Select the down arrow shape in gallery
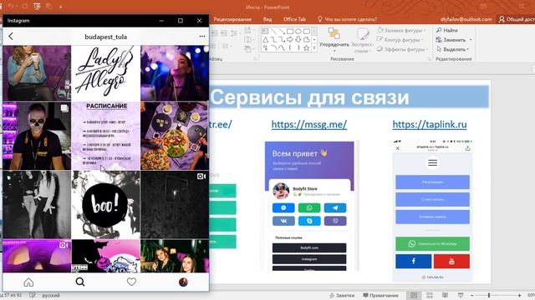This screenshot has height=300, width=535. pos(298,40)
